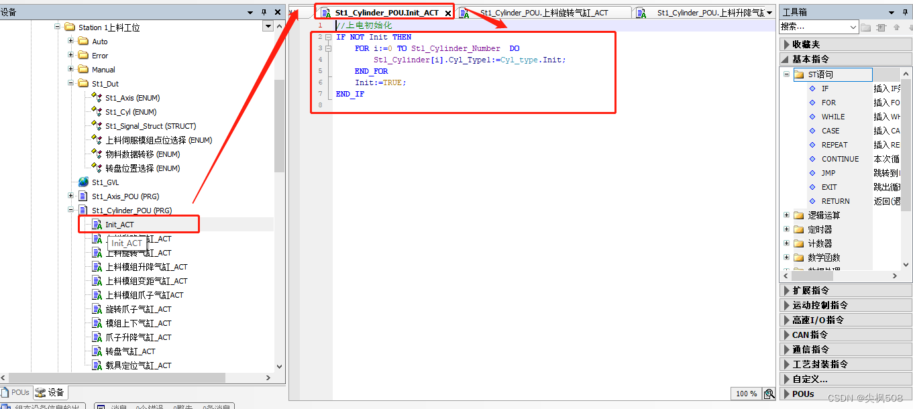Open the 工艺封装指令 toolbox section

(x=846, y=364)
